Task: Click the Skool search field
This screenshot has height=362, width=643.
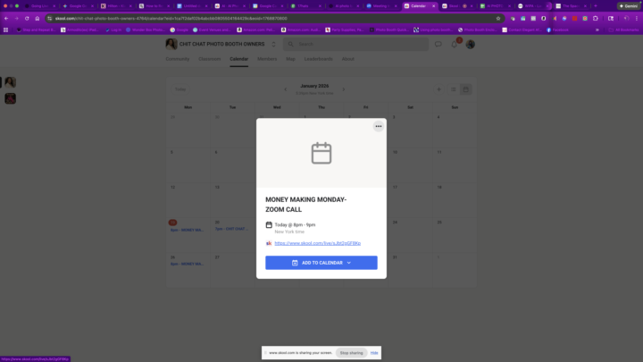Action: click(355, 44)
